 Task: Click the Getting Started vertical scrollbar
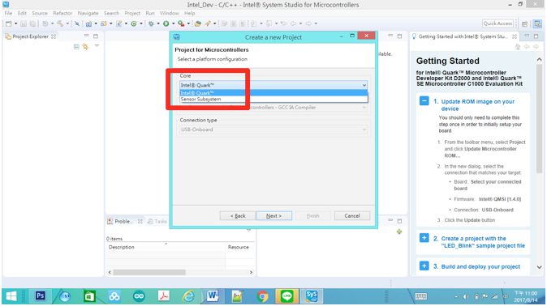click(540, 118)
